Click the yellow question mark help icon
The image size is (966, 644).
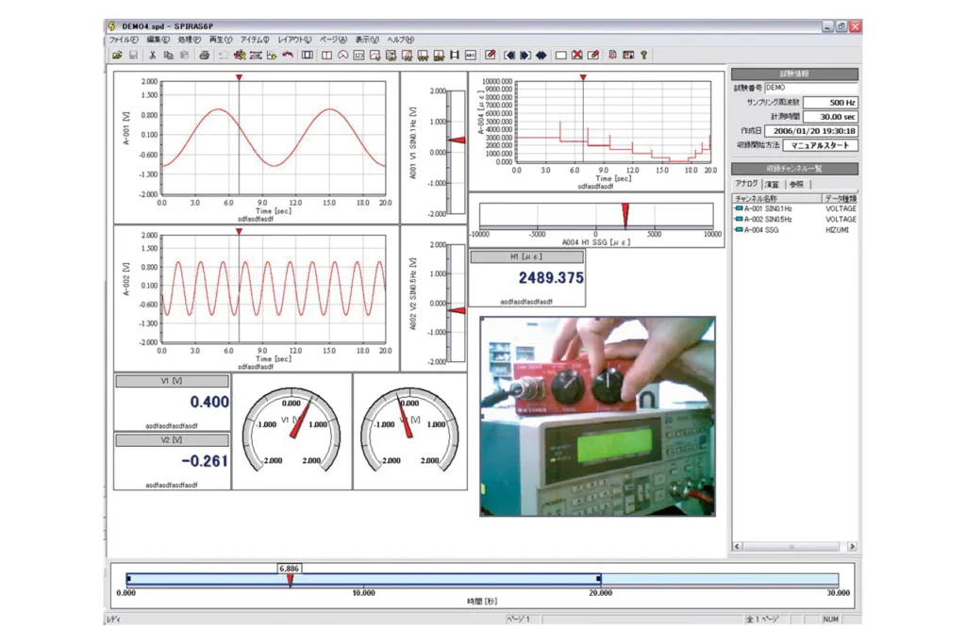(644, 56)
